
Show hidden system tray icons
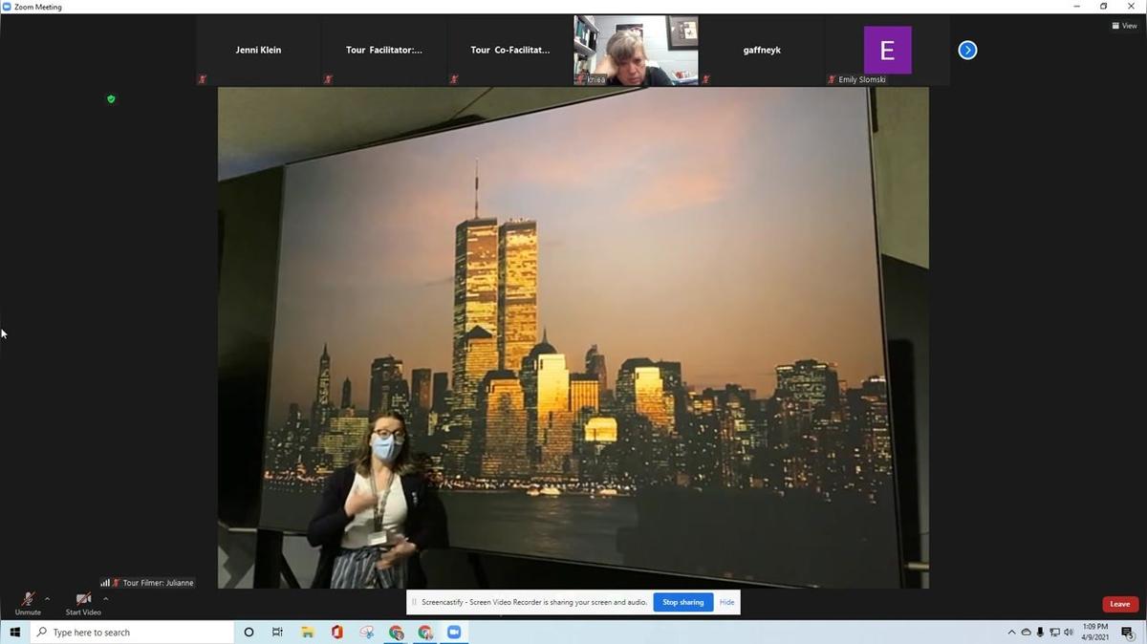[1011, 633]
